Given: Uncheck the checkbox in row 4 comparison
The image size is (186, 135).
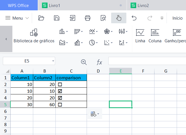Looking at the screenshot, I should [60, 98].
